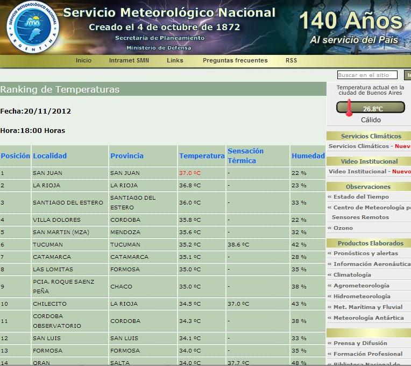Open Prensa y Difusión link
The height and width of the screenshot is (366, 411).
(x=360, y=343)
